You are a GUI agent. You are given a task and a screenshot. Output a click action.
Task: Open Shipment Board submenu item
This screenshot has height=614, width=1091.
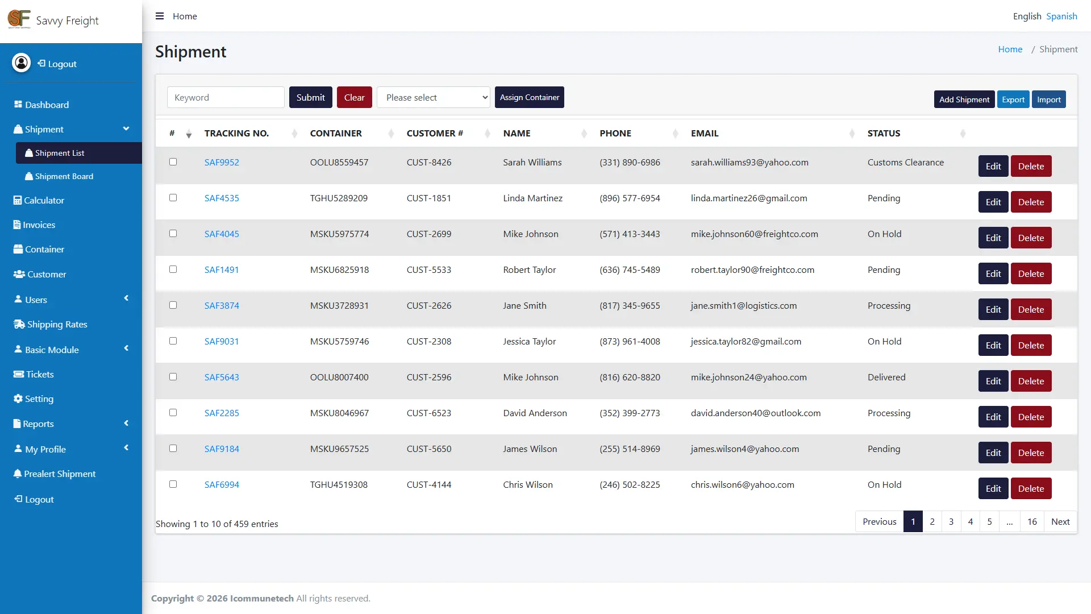click(59, 176)
